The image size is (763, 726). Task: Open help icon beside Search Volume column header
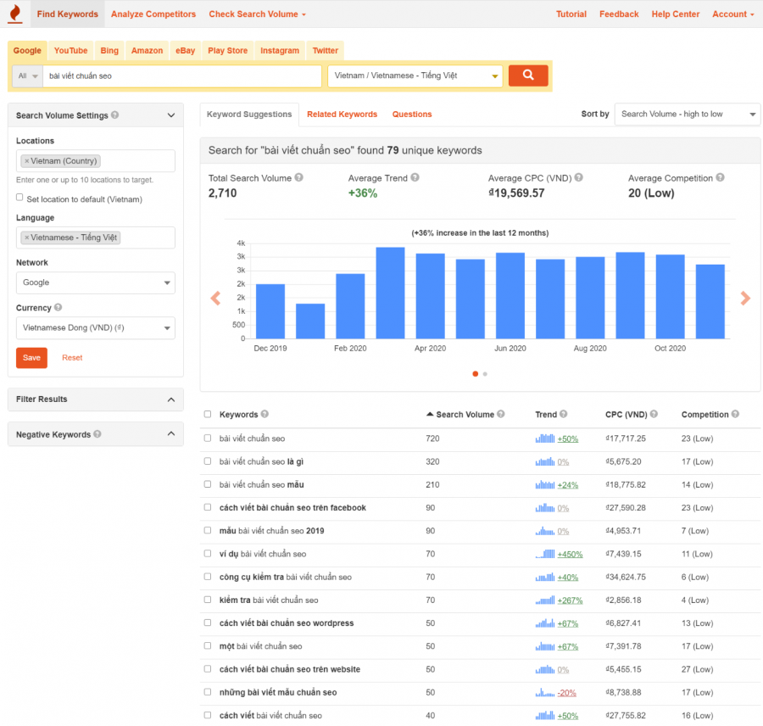501,414
